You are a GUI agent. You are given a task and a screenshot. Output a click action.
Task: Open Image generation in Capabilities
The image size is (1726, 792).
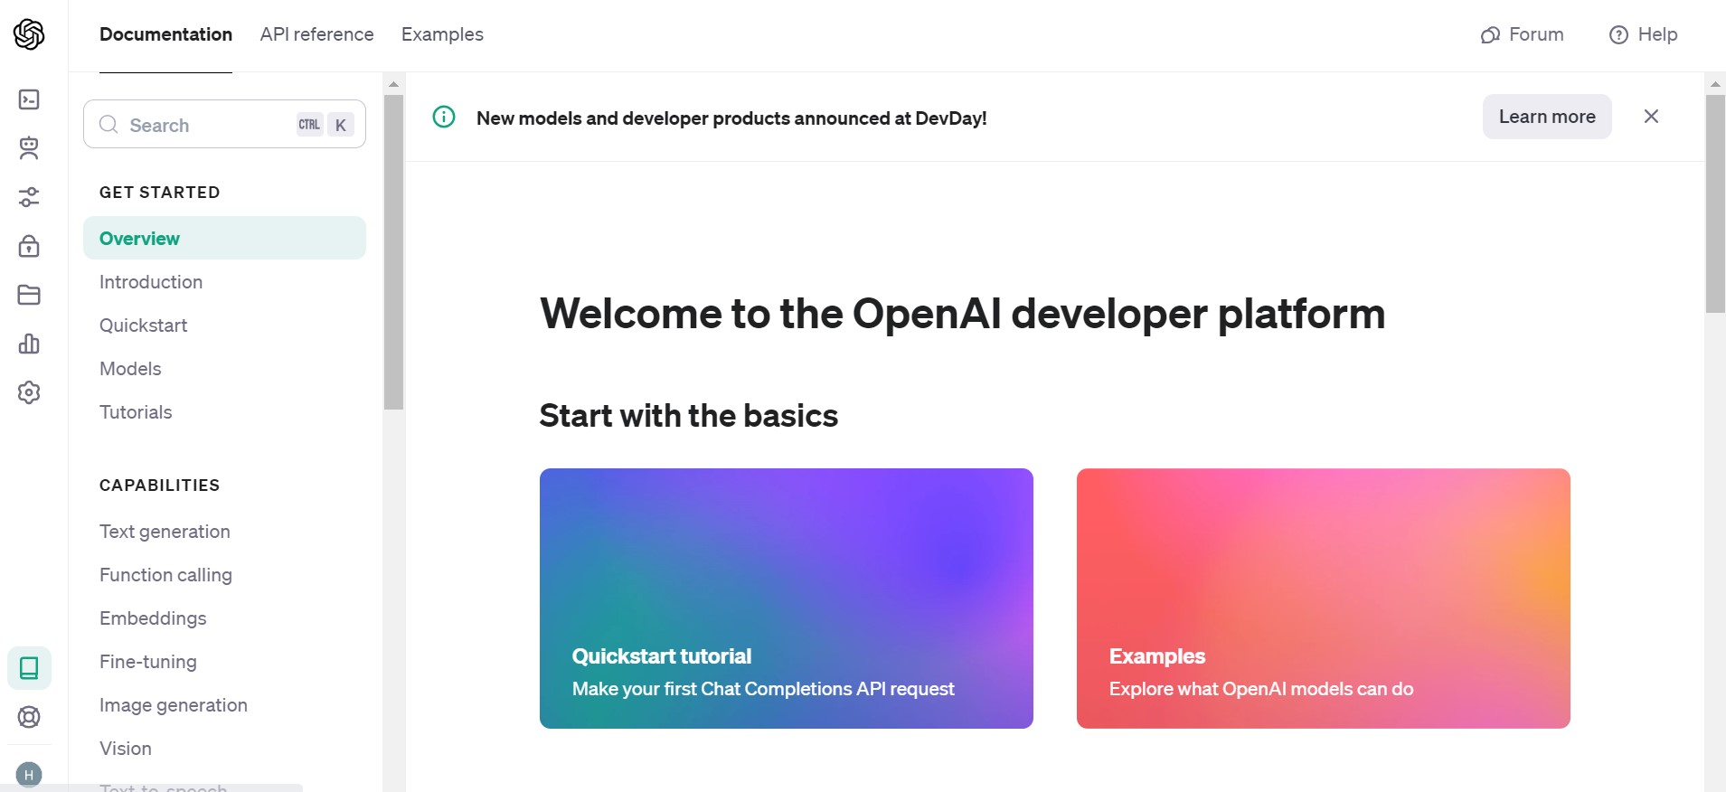tap(174, 705)
